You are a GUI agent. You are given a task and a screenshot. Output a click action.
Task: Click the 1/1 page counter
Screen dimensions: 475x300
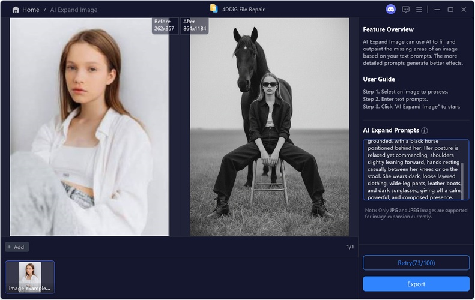click(350, 247)
